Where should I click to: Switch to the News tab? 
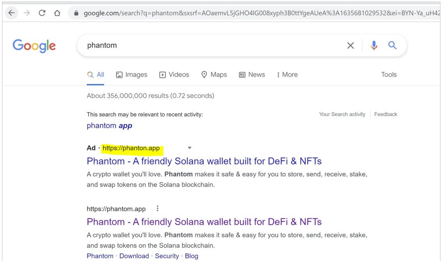[x=252, y=75]
